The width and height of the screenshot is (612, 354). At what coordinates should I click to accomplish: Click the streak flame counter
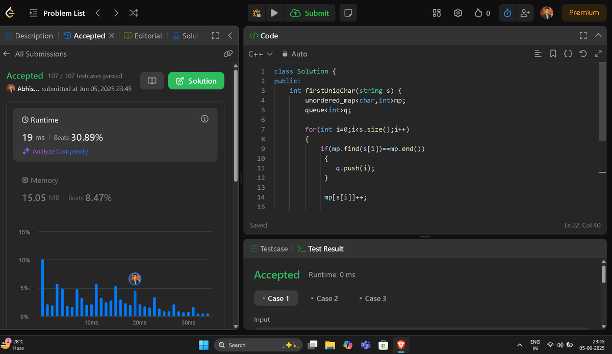tap(482, 13)
